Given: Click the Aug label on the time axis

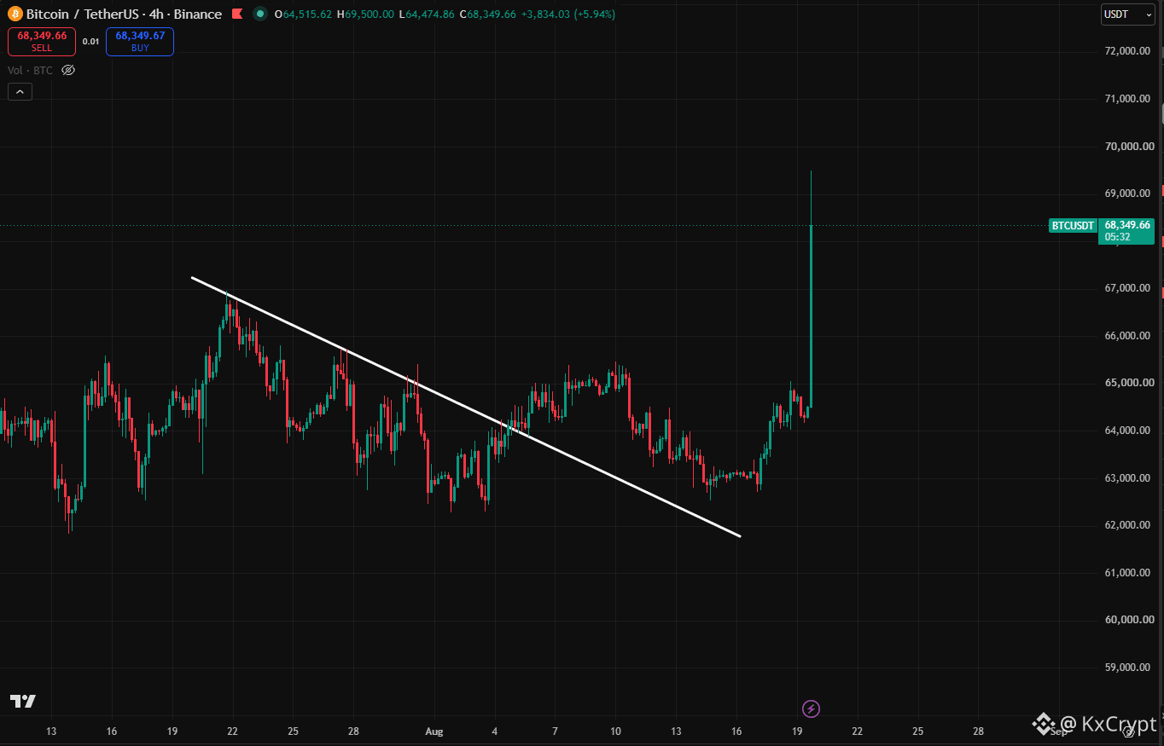Looking at the screenshot, I should click(x=434, y=732).
